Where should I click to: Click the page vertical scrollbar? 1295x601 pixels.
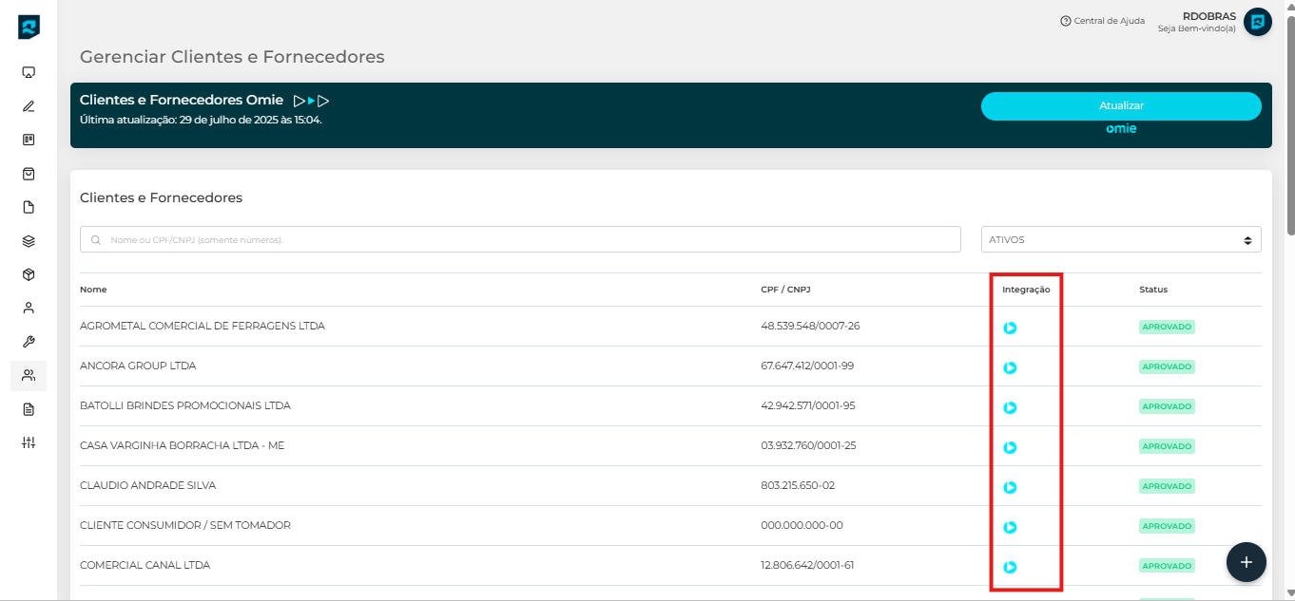pos(1289,123)
